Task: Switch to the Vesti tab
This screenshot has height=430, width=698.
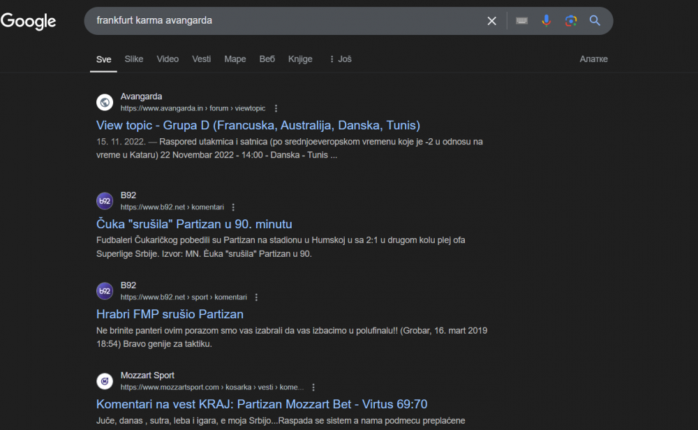Action: [x=201, y=59]
